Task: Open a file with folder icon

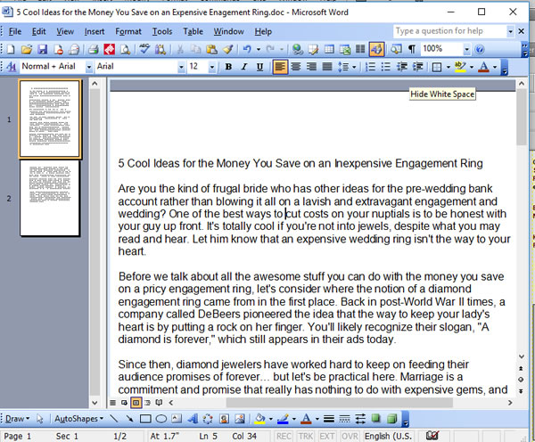Action: (x=26, y=49)
